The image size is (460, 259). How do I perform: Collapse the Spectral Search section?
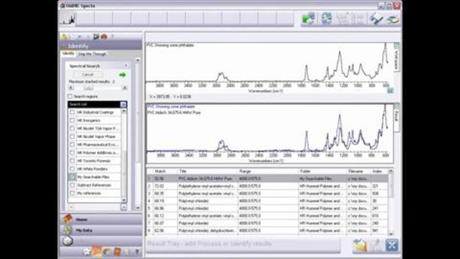(x=126, y=66)
